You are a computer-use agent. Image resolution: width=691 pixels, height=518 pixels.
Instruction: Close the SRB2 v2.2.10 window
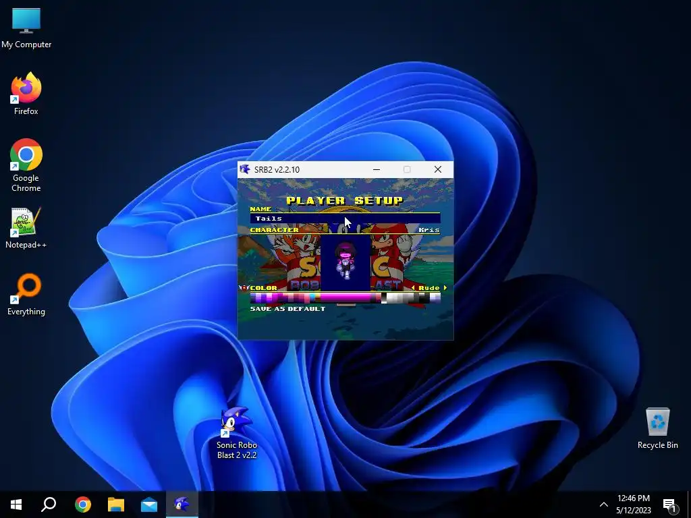pyautogui.click(x=437, y=169)
